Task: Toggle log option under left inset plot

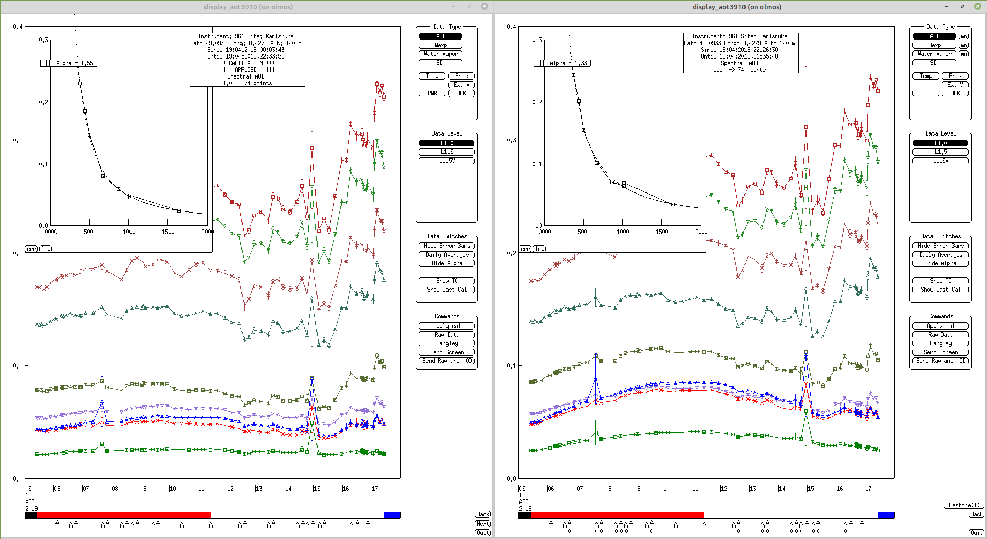Action: tap(46, 249)
